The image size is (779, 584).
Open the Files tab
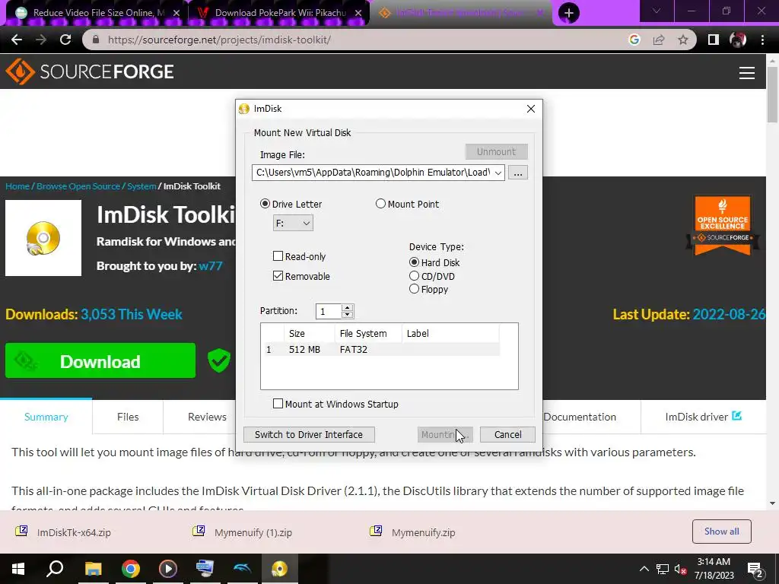[128, 417]
